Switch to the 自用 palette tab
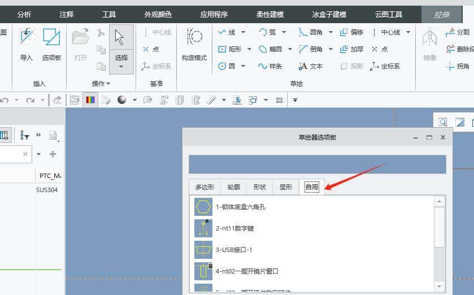This screenshot has width=474, height=295. coord(312,187)
